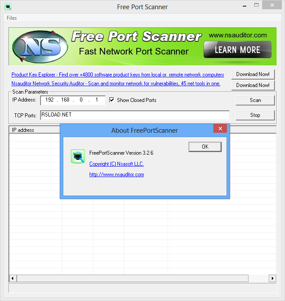Minimize the Free Port Scanner window
This screenshot has width=285, height=301.
245,6
